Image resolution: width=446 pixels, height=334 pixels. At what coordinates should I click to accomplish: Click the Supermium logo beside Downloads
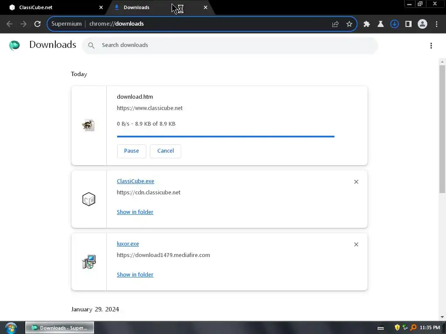[x=14, y=45]
